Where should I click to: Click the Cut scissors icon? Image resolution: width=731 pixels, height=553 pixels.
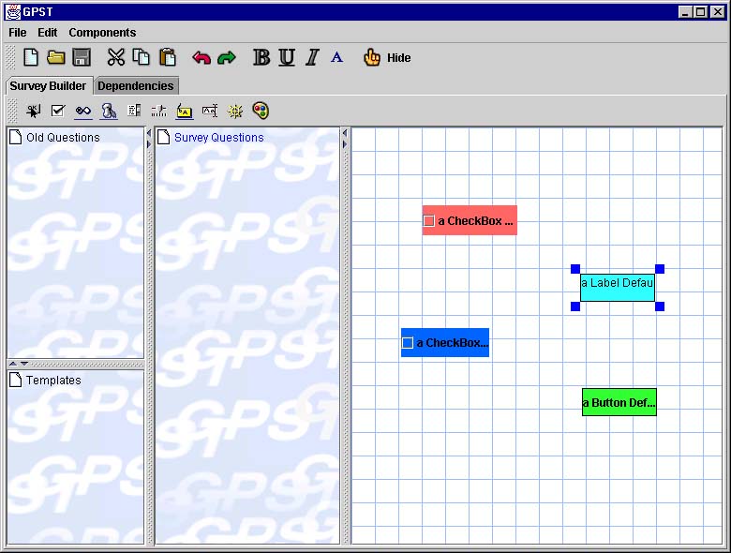(116, 57)
